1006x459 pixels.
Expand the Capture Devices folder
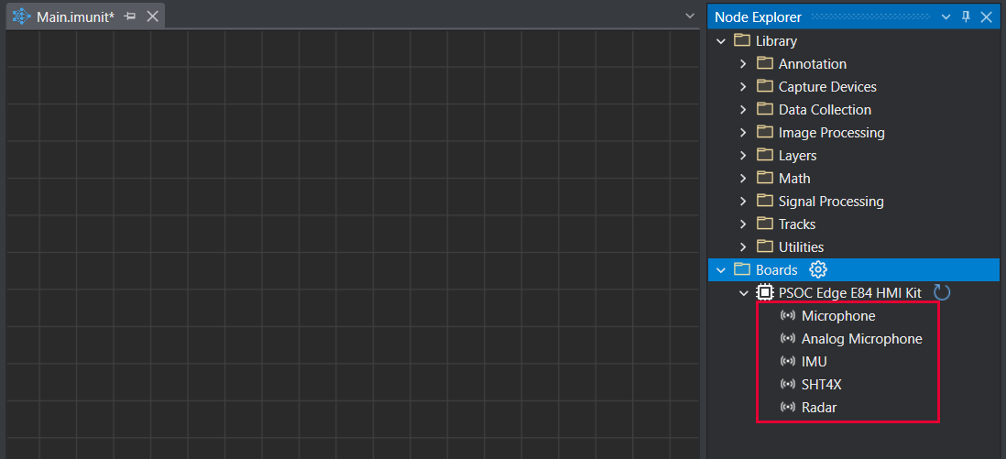point(743,87)
